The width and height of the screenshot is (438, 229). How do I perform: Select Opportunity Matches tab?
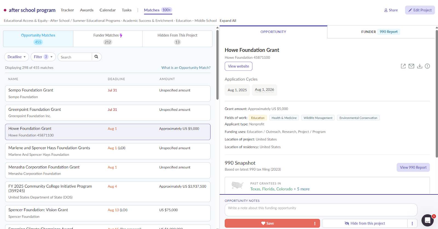38,39
